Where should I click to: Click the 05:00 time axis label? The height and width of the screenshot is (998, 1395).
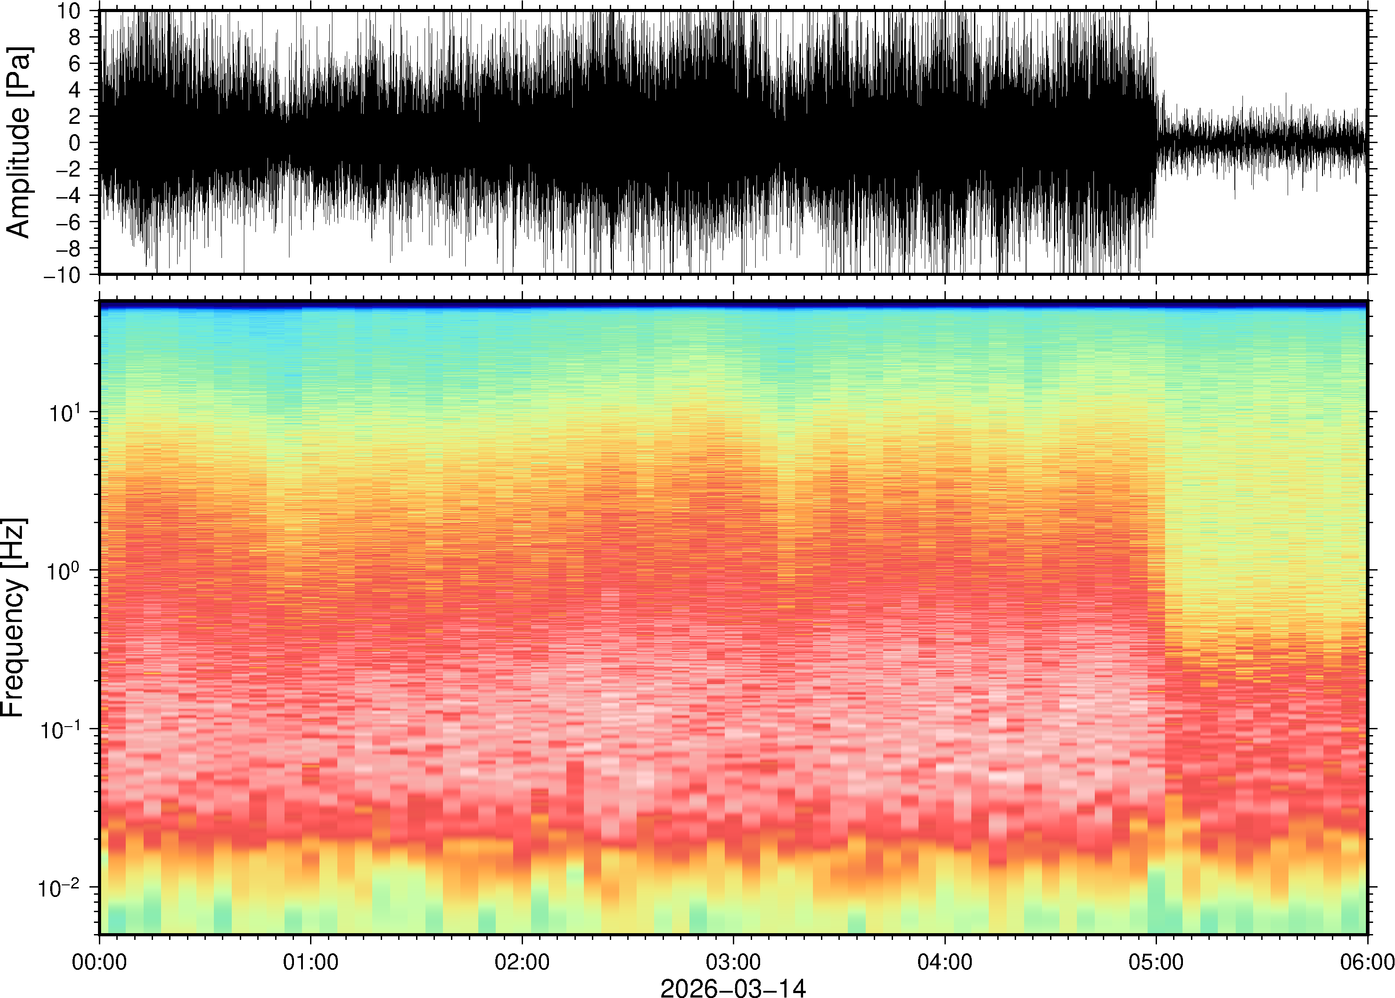(1156, 962)
